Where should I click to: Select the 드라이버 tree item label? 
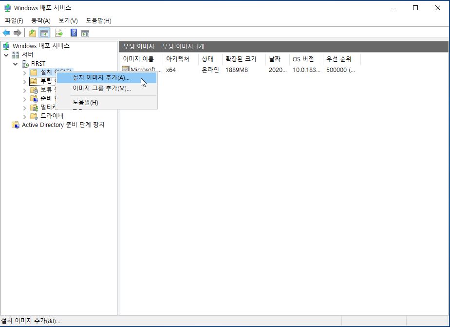(x=52, y=116)
